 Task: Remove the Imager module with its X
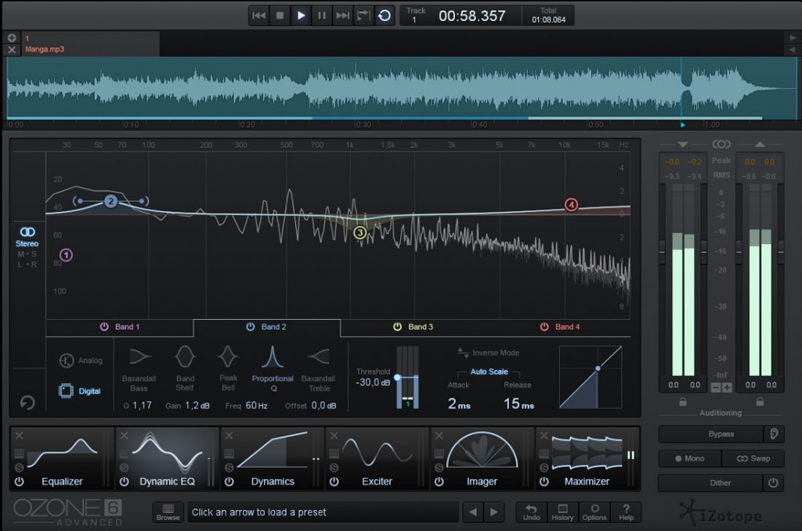pyautogui.click(x=439, y=436)
